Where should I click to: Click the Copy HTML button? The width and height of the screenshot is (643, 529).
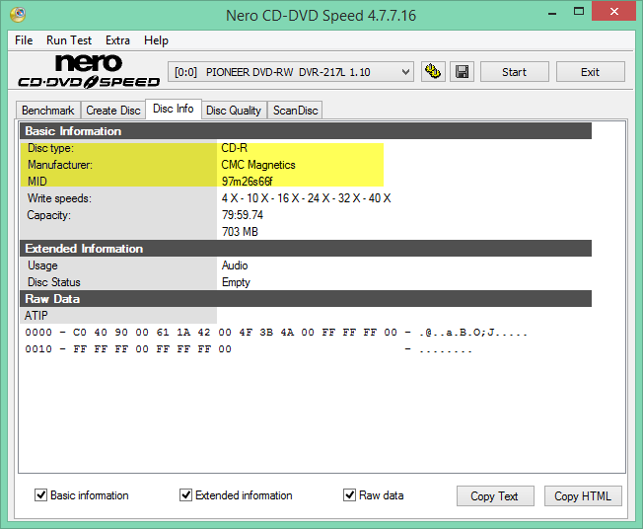583,495
